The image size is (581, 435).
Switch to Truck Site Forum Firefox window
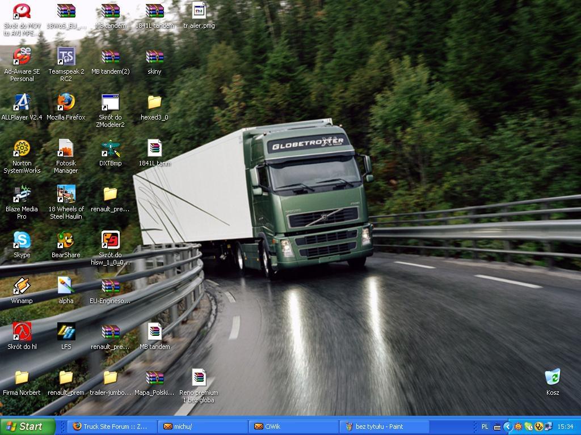(113, 427)
